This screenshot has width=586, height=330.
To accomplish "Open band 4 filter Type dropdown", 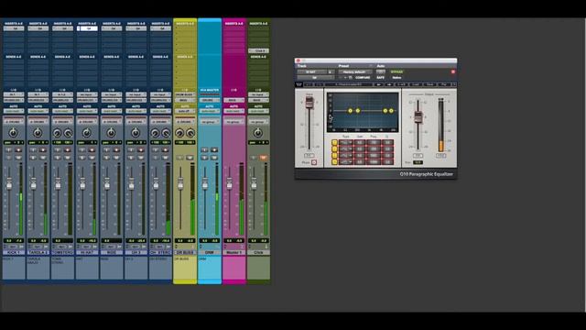I will coord(346,162).
